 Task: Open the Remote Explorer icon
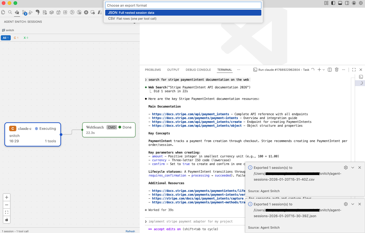point(93,12)
